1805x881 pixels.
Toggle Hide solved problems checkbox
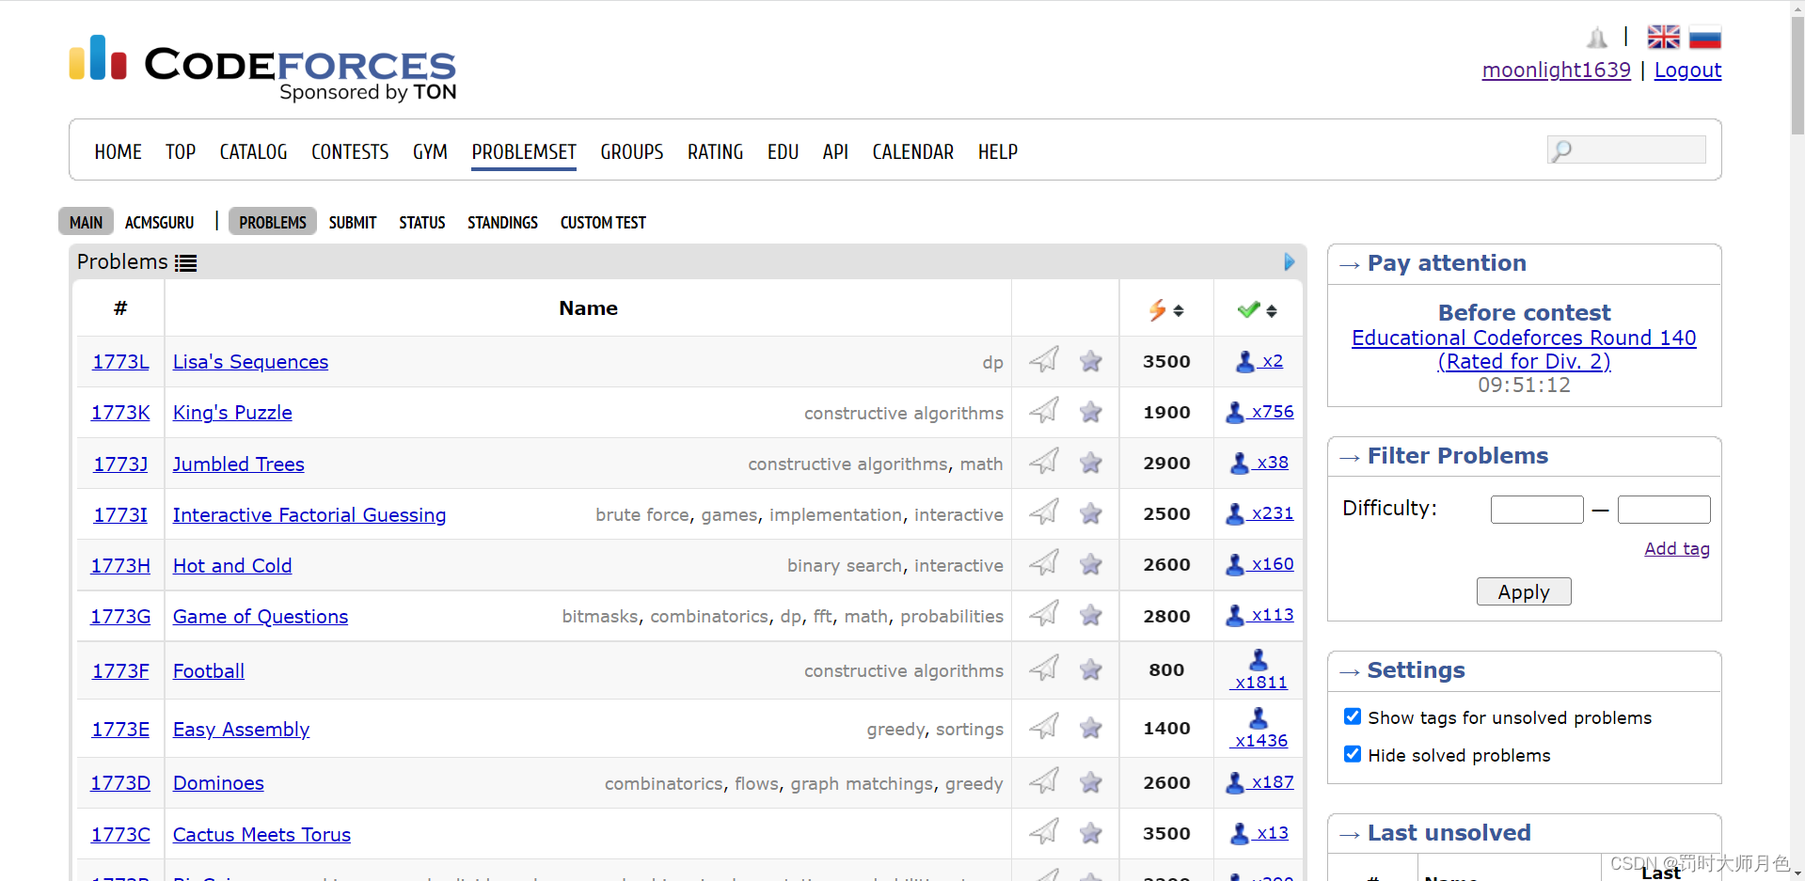[1353, 754]
